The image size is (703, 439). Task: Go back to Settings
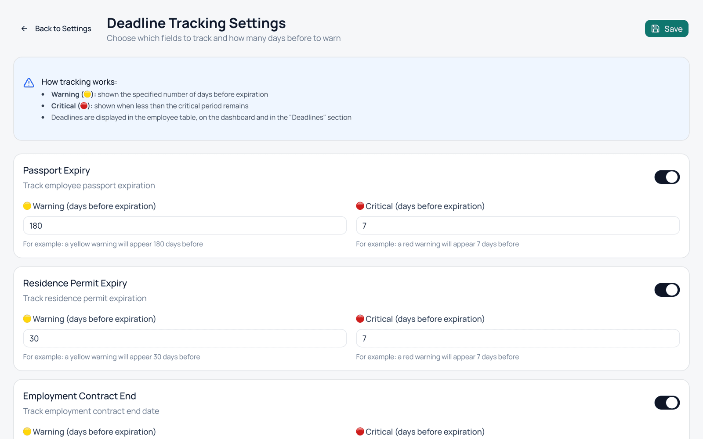(x=56, y=29)
